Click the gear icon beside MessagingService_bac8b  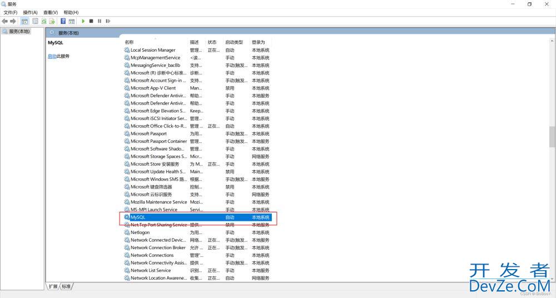[x=127, y=65]
